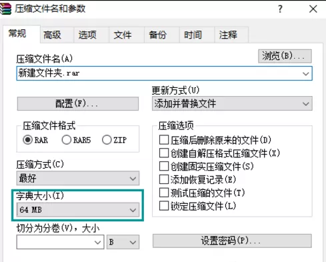Click the 压缩选项 group label
This screenshot has height=262, width=326.
(176, 126)
